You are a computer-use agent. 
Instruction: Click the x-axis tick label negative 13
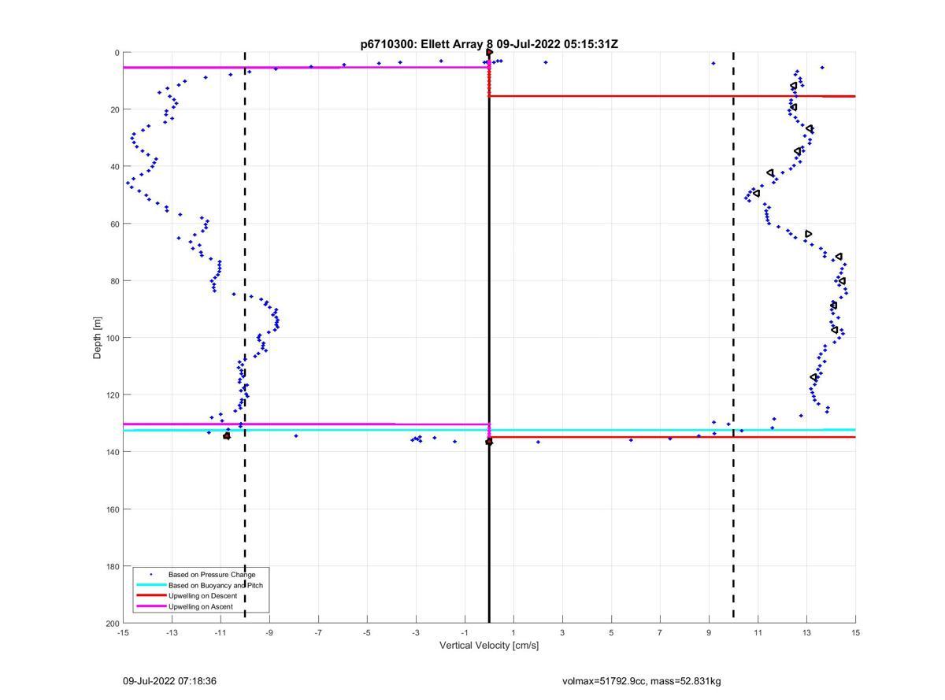[x=172, y=632]
